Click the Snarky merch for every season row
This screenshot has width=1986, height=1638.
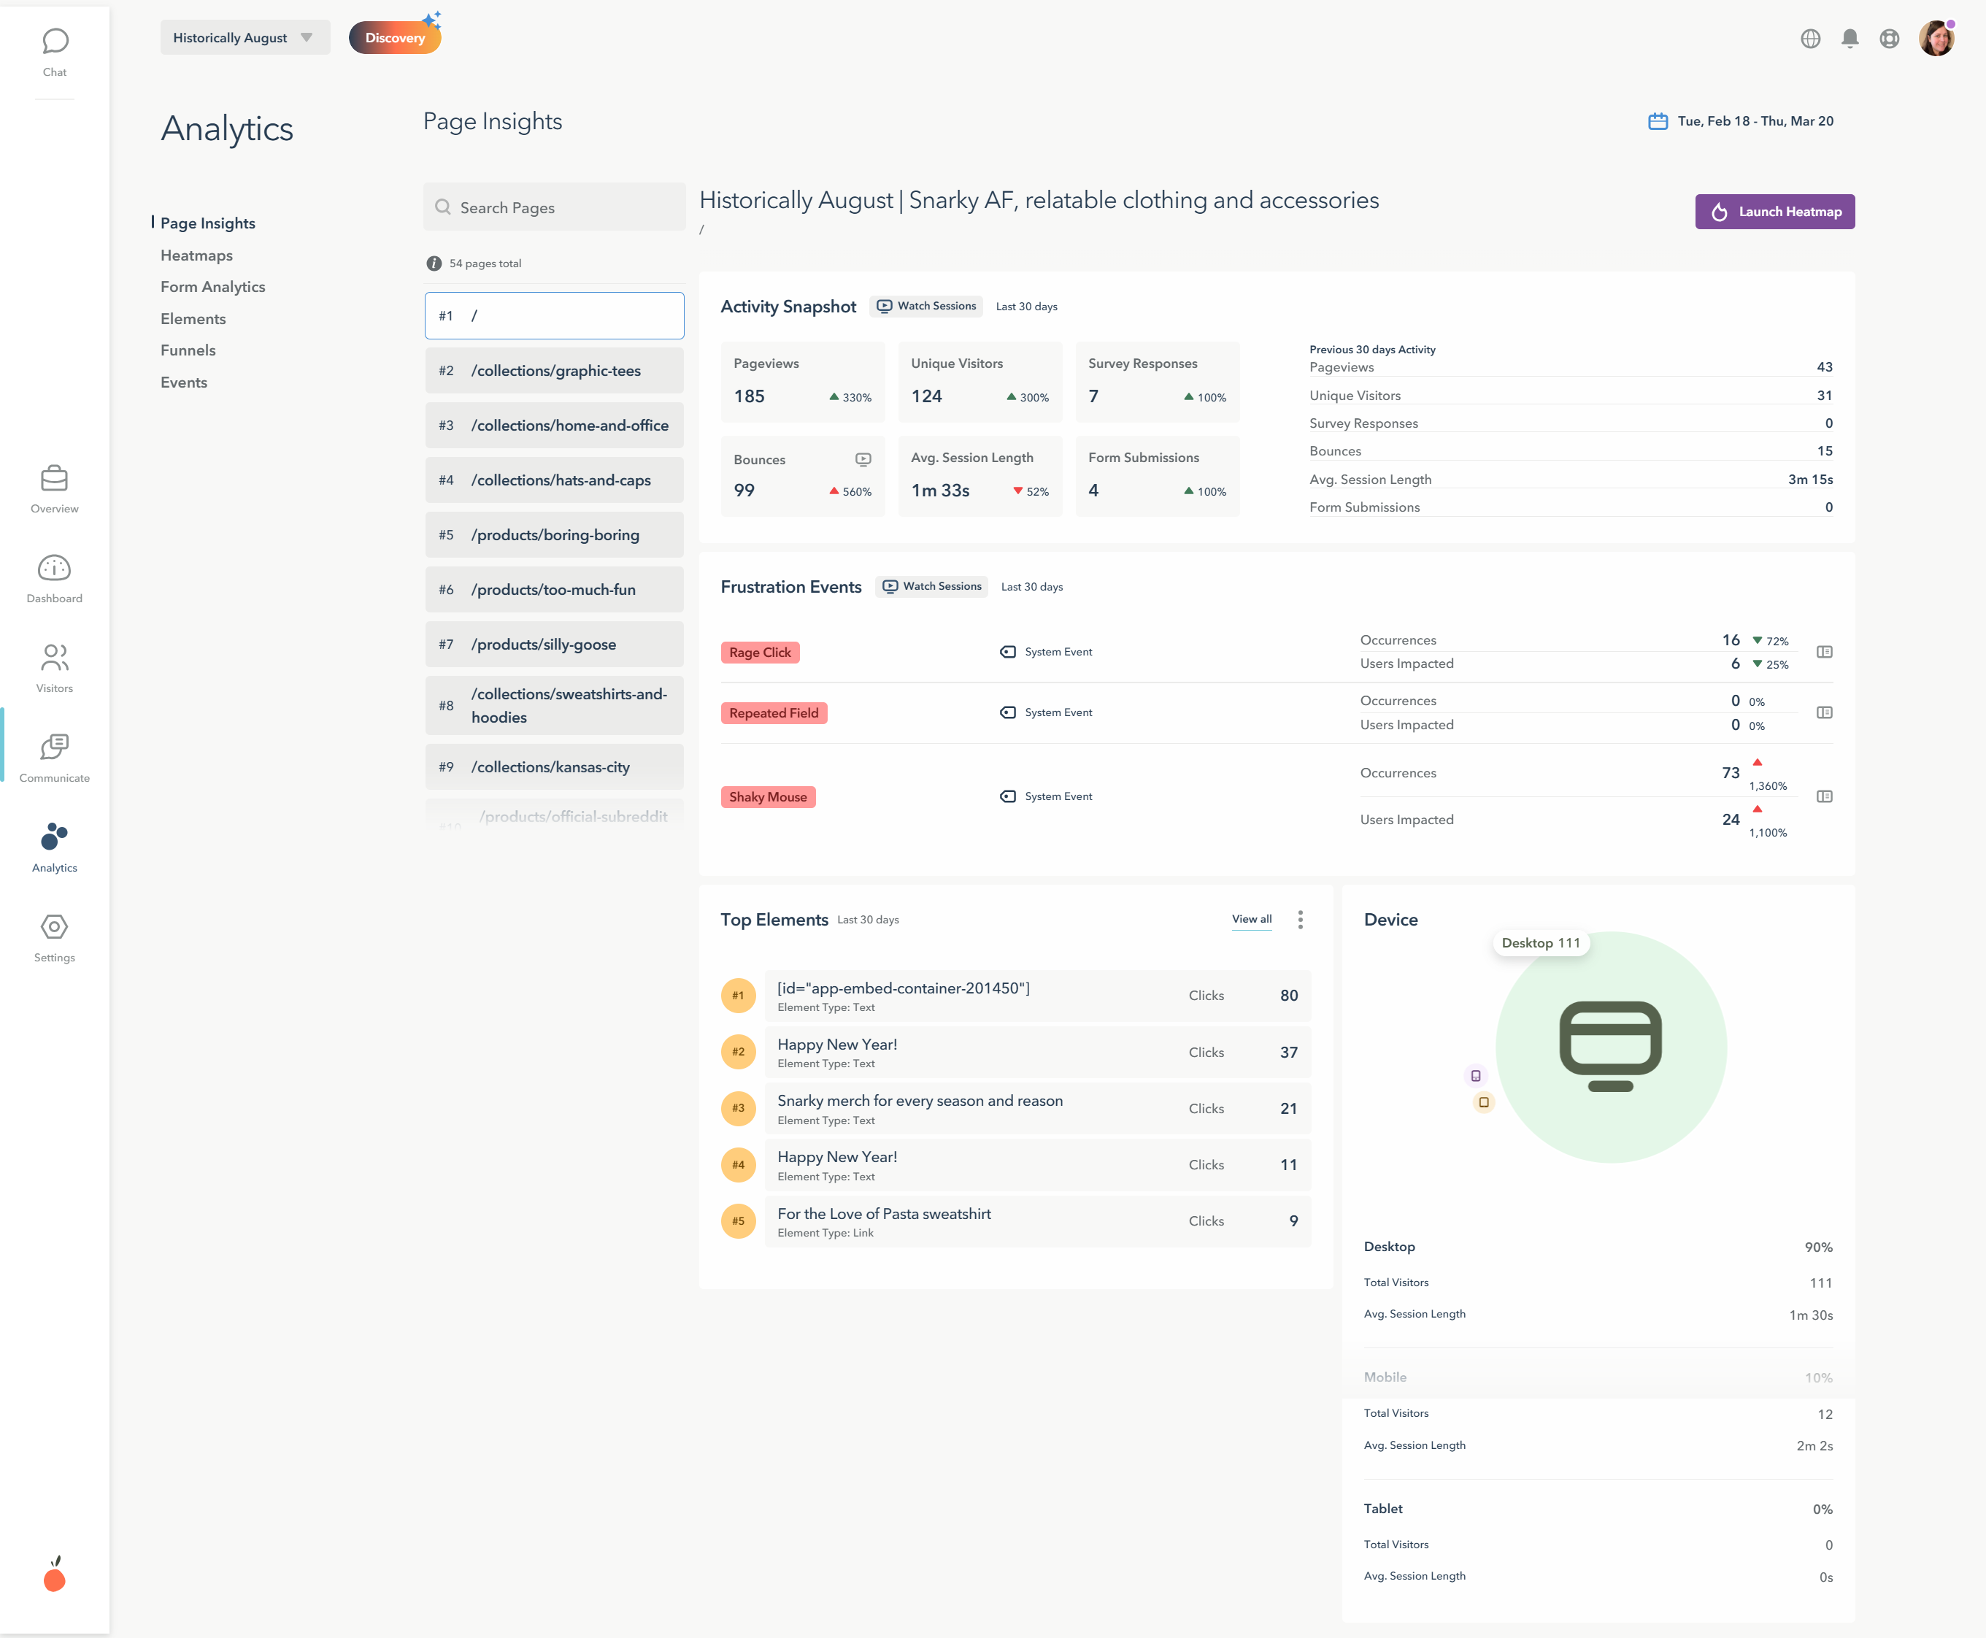[x=1038, y=1109]
